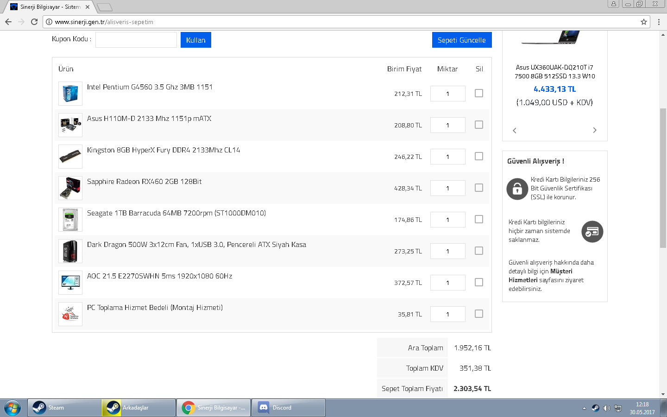
Task: Click the quantity field for Asus H110M-D
Action: (448, 125)
